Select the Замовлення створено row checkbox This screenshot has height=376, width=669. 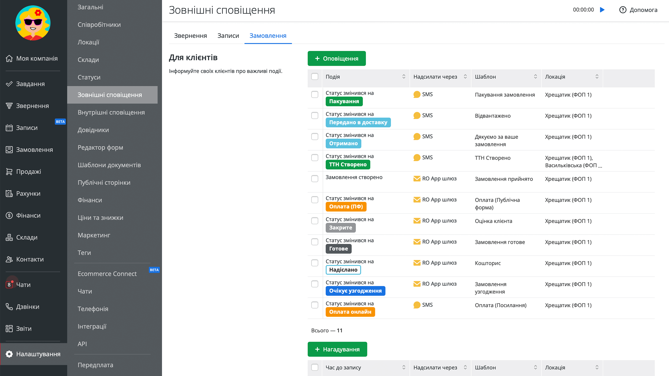(x=315, y=179)
